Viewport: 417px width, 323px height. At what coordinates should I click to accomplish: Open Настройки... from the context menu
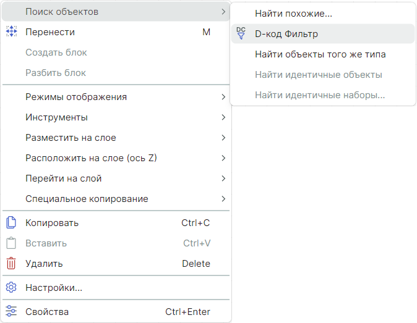54,288
